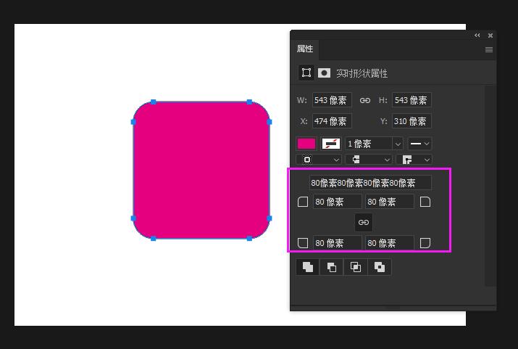The width and height of the screenshot is (518, 349).
Task: Click the Properties panel vertical scrollbar
Action: pos(490,186)
